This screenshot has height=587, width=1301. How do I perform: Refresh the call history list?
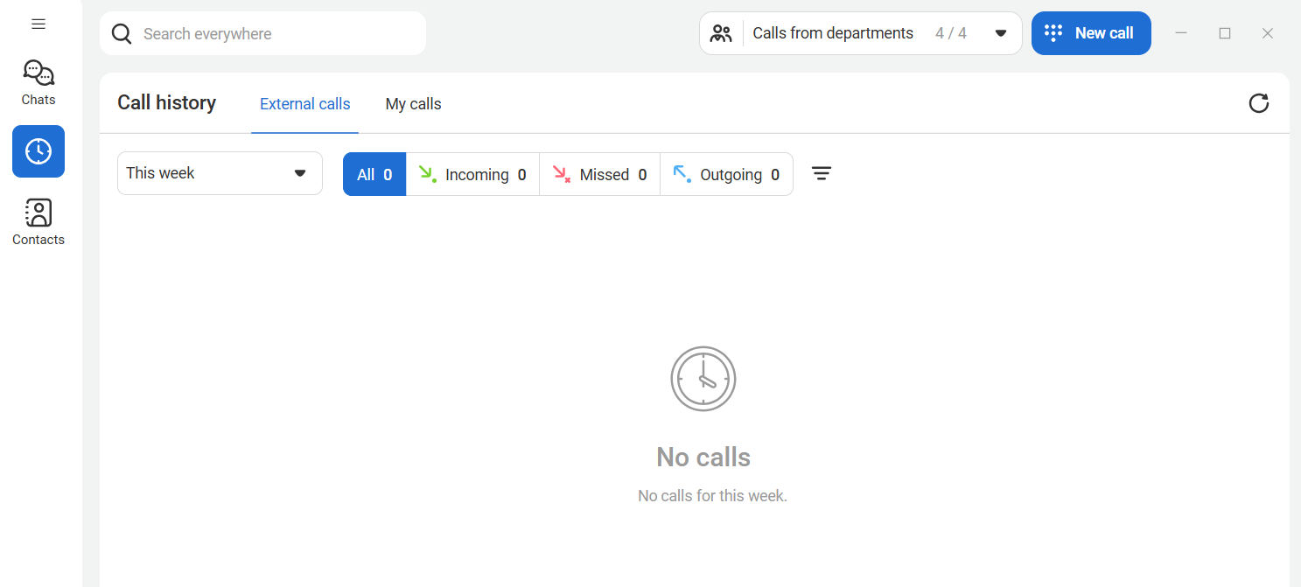click(x=1258, y=103)
